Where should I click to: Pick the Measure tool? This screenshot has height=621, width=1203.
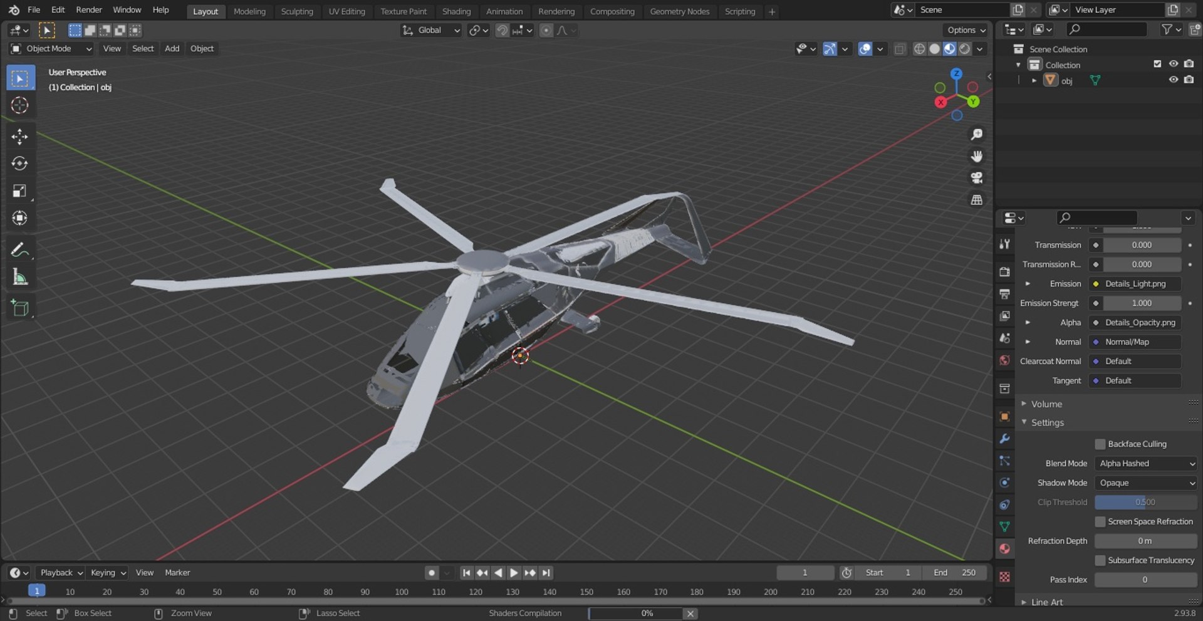coord(20,277)
